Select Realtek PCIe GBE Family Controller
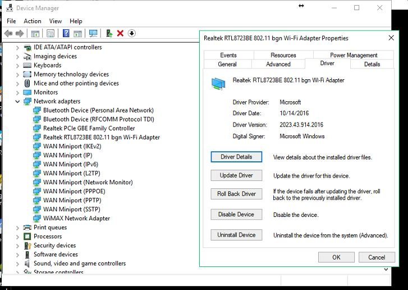 pos(89,129)
